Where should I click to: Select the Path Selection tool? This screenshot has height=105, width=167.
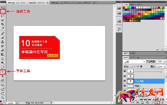tap(3, 76)
